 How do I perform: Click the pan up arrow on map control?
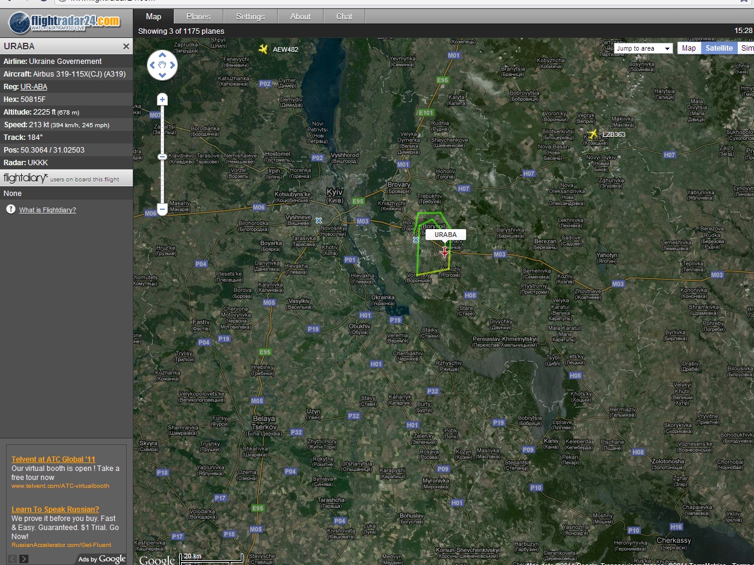tap(162, 55)
